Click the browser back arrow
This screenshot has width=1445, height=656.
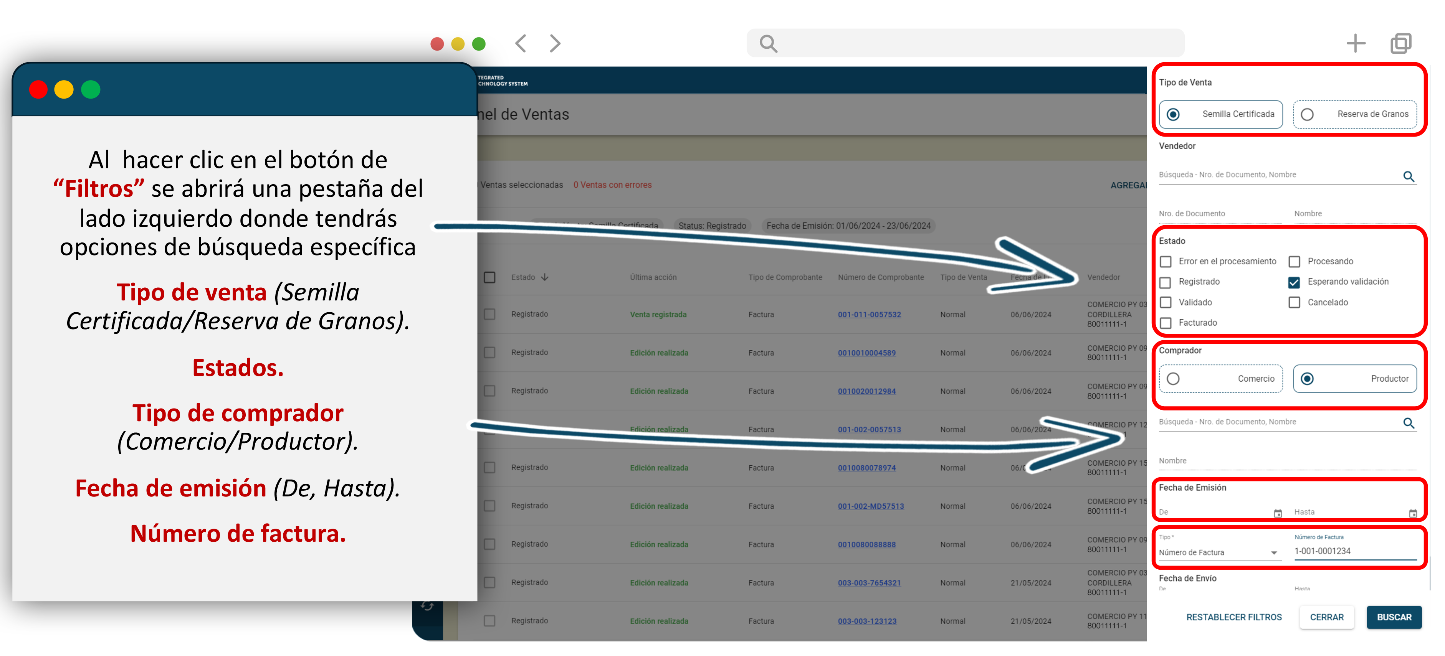pyautogui.click(x=521, y=43)
